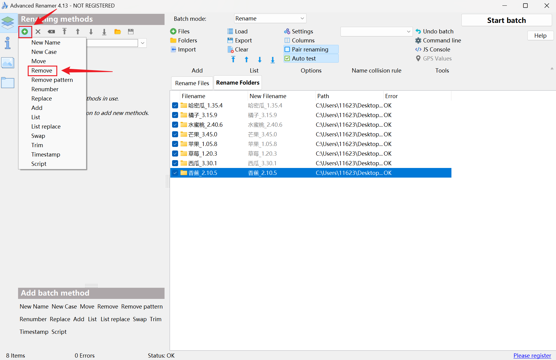
Task: Click the move-to-bottom arrow in List group
Action: click(273, 60)
